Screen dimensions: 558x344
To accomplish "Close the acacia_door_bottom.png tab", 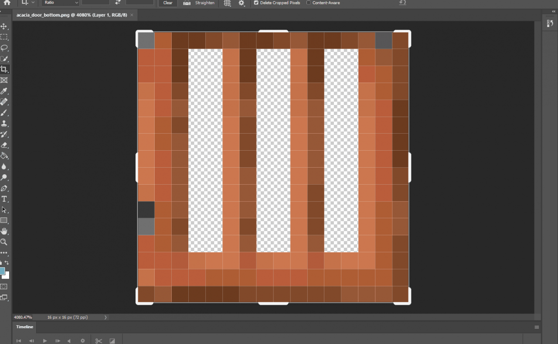I will coord(132,15).
